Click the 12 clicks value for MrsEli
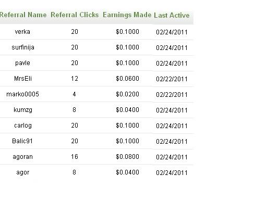Image resolution: width=267 pixels, height=200 pixels. (75, 79)
